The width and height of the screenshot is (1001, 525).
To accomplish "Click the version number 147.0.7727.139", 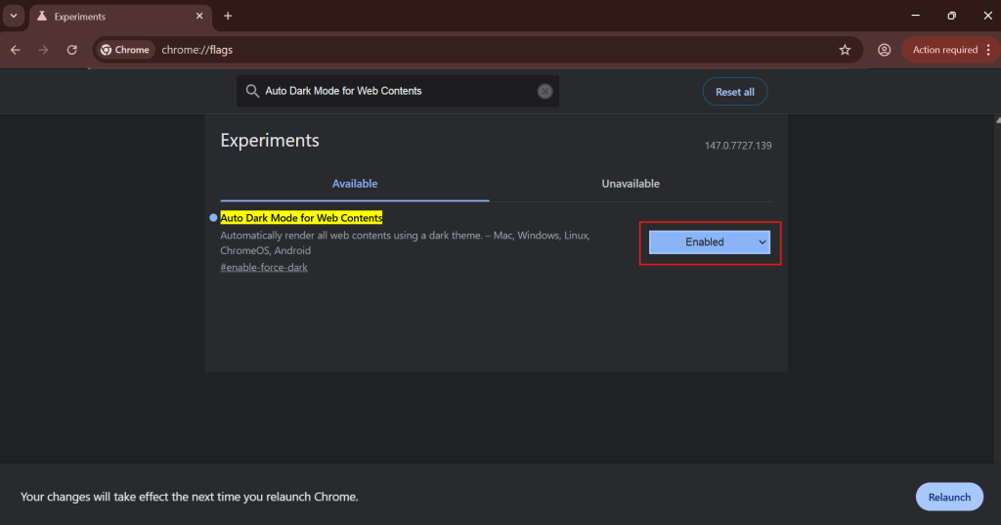I will (x=738, y=146).
